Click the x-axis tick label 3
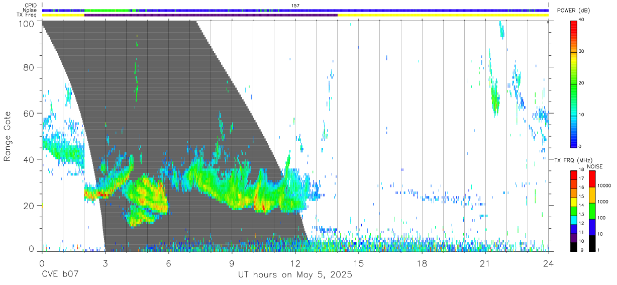This screenshot has width=617, height=285. [105, 263]
